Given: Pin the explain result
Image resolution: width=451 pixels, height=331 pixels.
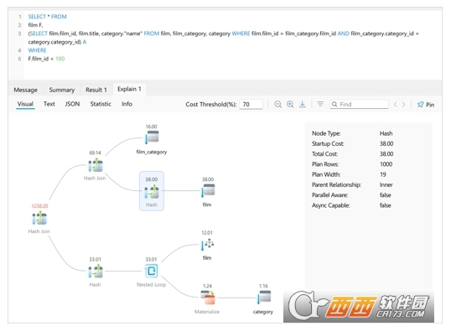Looking at the screenshot, I should (x=426, y=105).
